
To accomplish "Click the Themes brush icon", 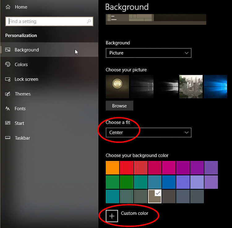I will (8, 94).
